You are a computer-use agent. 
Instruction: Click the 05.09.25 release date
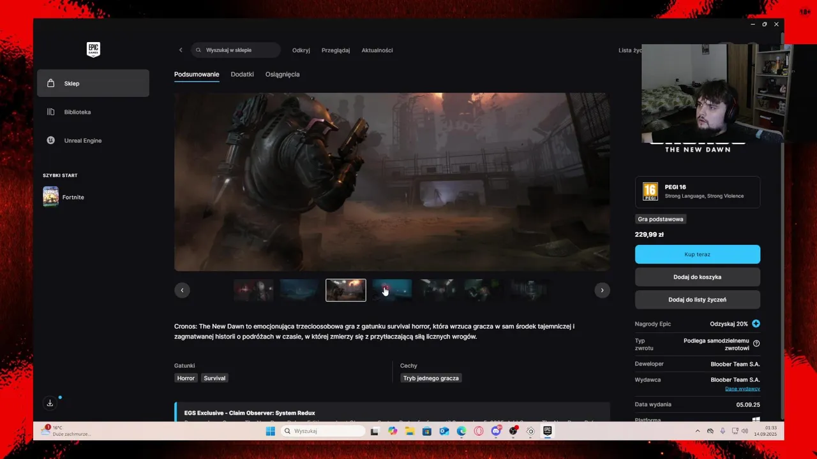coord(748,405)
